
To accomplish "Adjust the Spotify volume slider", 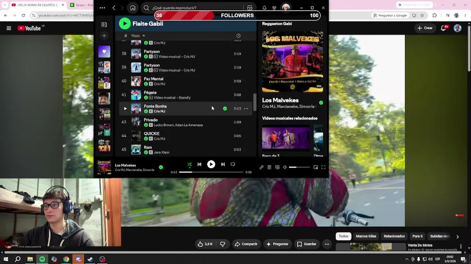I will point(299,167).
